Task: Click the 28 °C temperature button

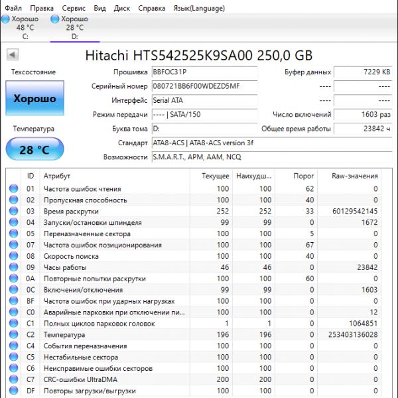Action: click(x=34, y=149)
